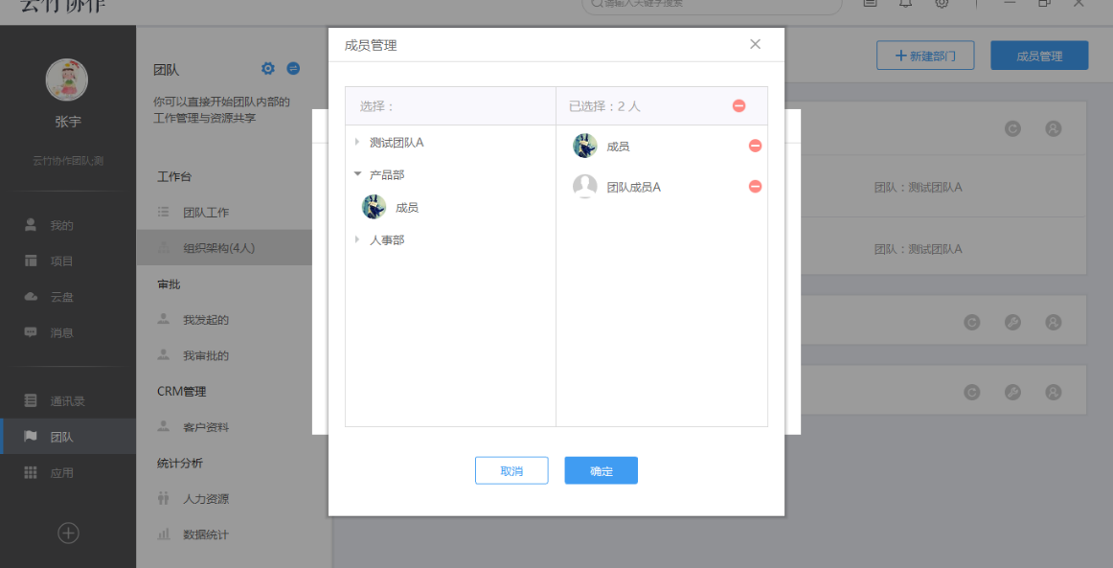The width and height of the screenshot is (1113, 568).
Task: Clear all selected members with red minus
Action: [738, 106]
